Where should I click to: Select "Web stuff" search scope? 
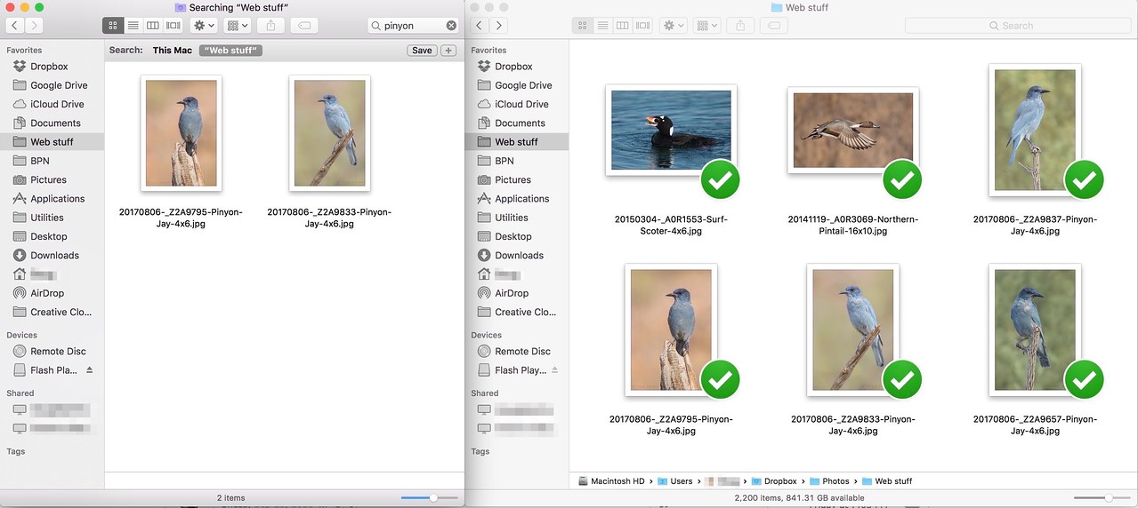click(x=230, y=51)
